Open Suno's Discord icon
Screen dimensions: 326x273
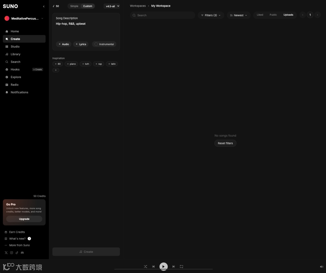coord(22,253)
